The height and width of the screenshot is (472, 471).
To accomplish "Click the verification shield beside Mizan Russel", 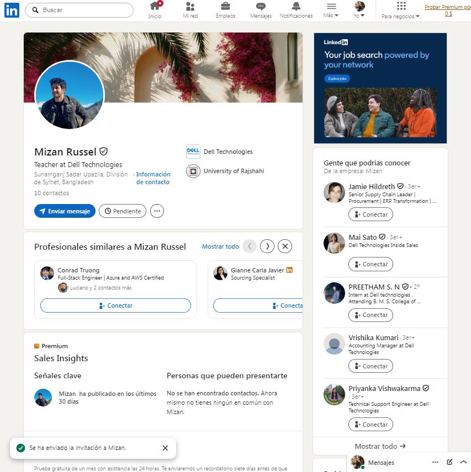I will [x=103, y=152].
